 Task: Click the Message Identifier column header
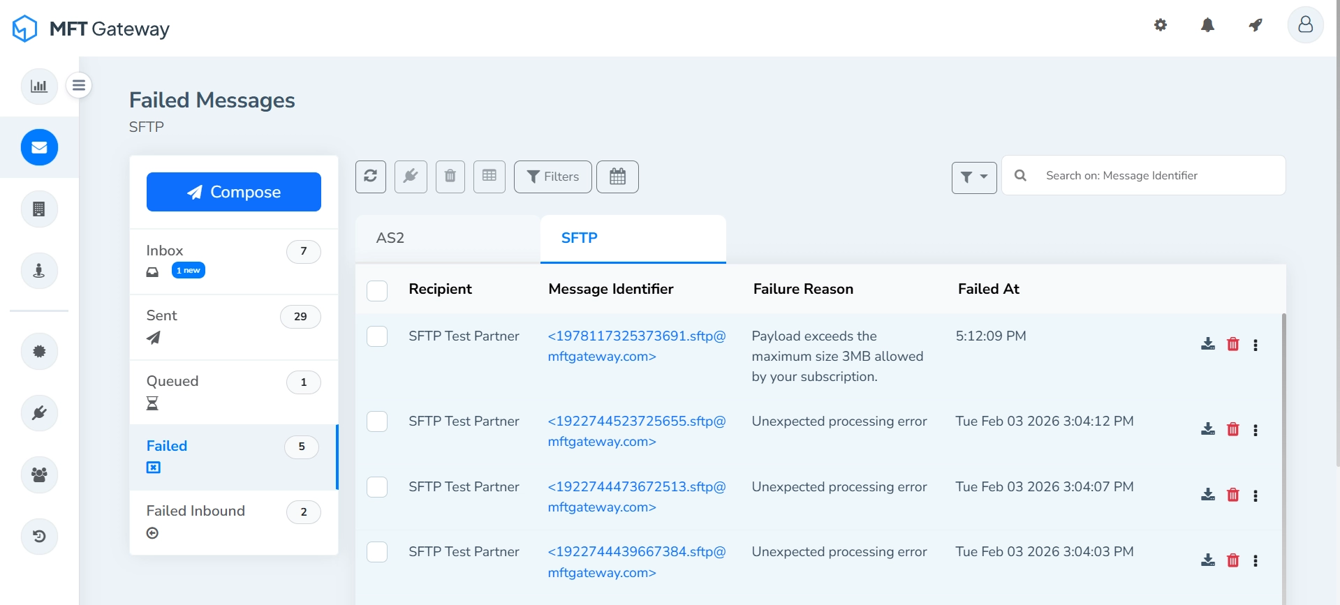pyautogui.click(x=611, y=289)
